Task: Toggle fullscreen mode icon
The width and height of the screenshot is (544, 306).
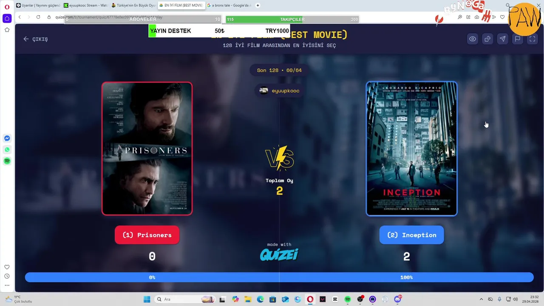Action: point(532,39)
